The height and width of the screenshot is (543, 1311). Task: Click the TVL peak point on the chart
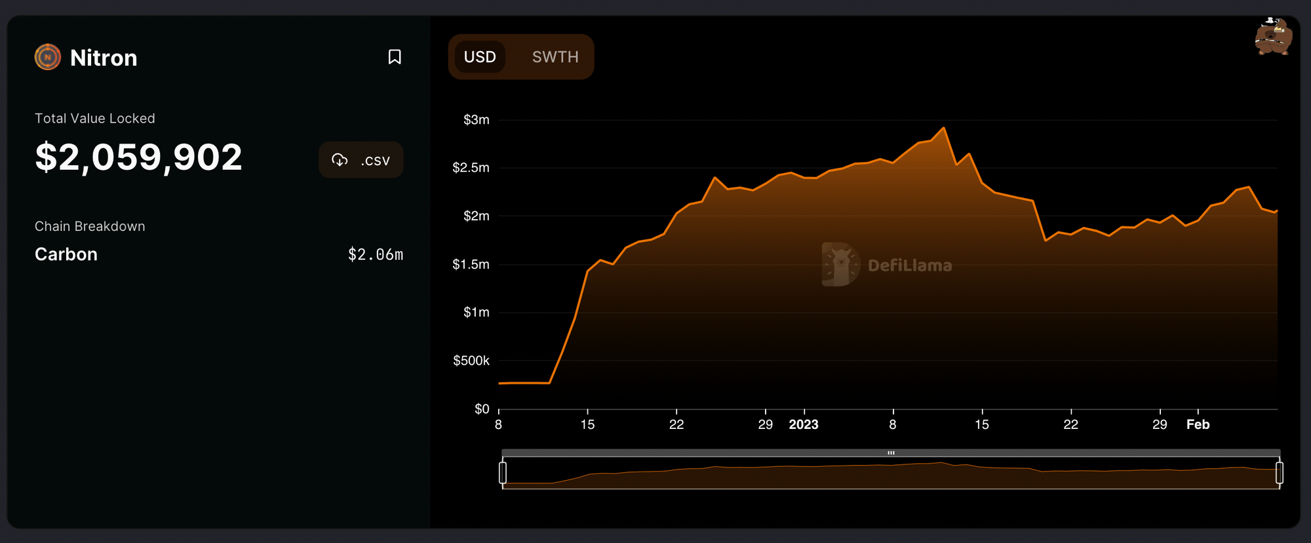(x=944, y=128)
